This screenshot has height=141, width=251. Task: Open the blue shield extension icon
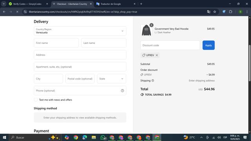(224, 12)
